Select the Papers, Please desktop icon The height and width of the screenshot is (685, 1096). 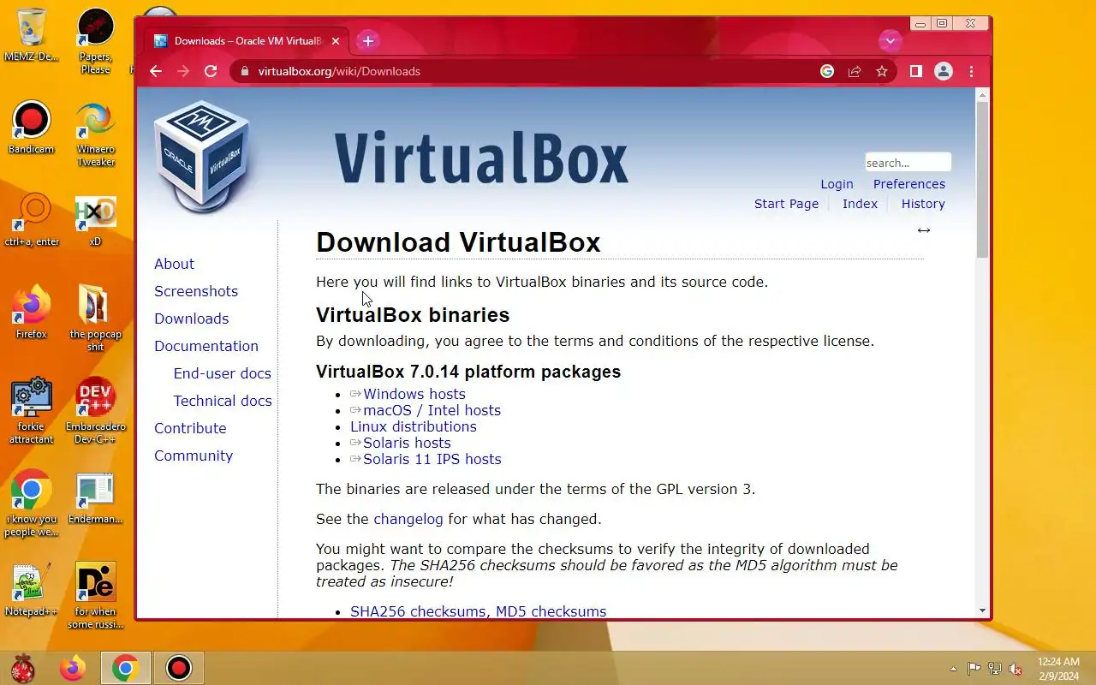95,41
